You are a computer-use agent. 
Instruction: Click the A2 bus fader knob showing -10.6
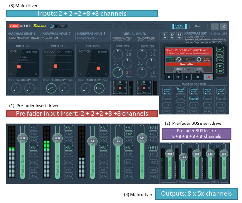point(183,157)
